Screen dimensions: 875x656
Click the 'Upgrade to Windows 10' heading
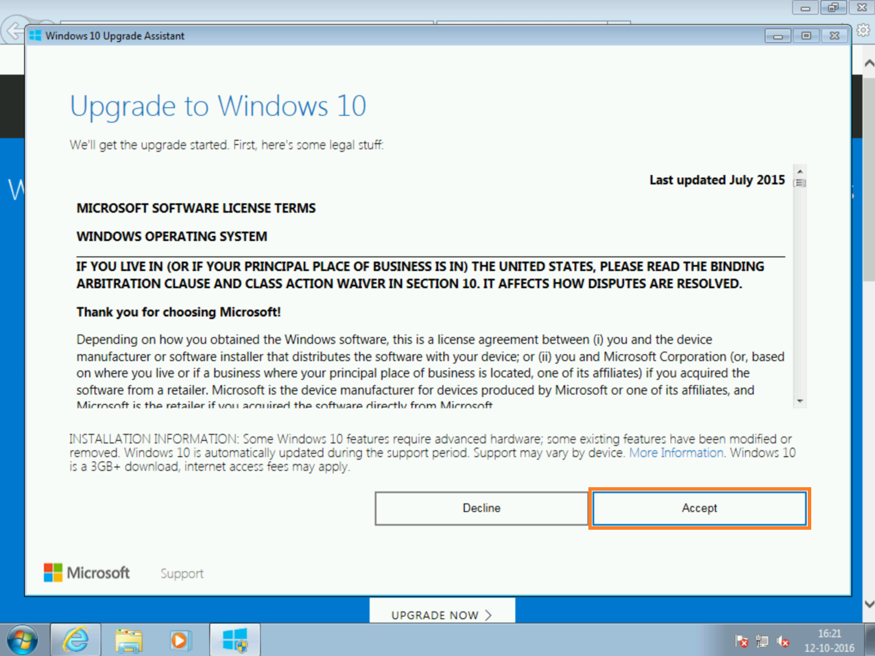click(218, 106)
